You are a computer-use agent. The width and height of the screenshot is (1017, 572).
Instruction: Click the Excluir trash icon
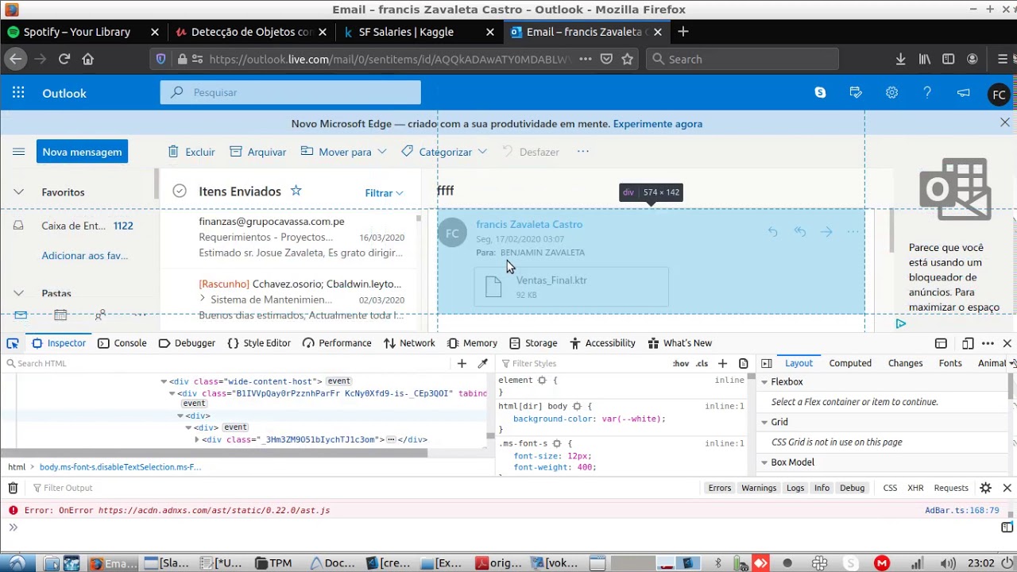click(173, 152)
